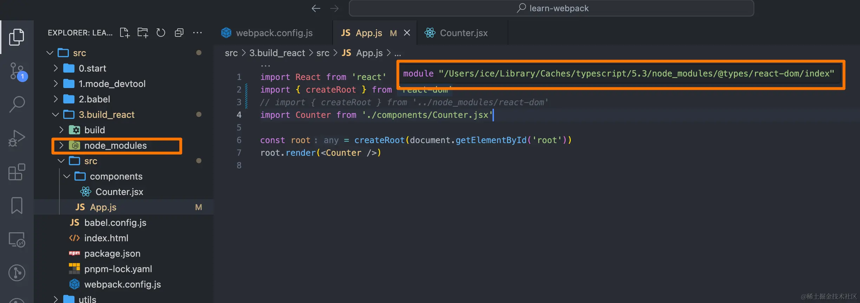860x303 pixels.
Task: Go back in navigation history
Action: 316,8
